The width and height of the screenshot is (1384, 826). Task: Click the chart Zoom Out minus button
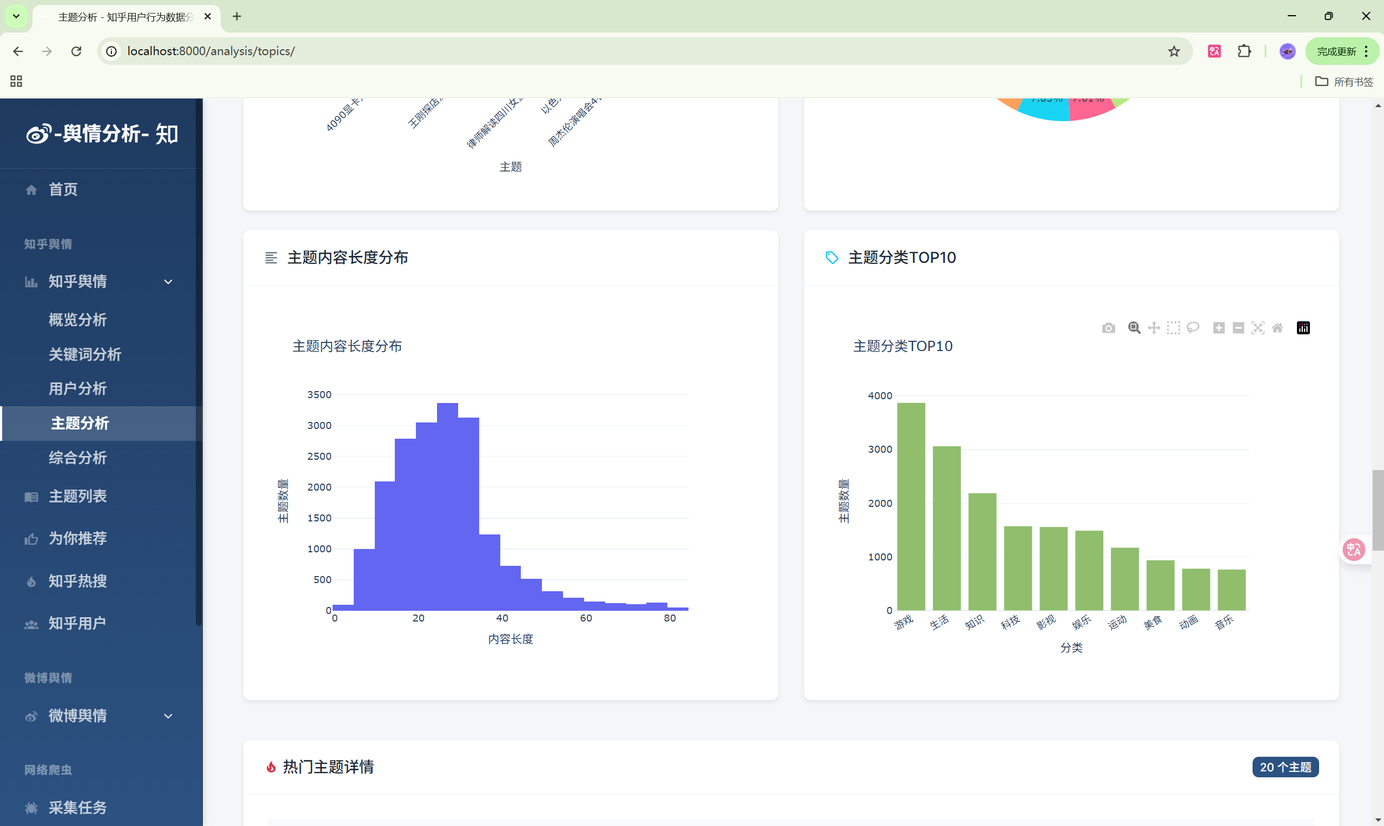[x=1238, y=328]
